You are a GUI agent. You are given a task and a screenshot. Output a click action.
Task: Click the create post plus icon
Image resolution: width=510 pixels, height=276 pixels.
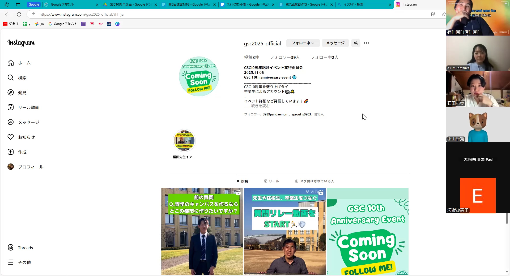(x=11, y=152)
